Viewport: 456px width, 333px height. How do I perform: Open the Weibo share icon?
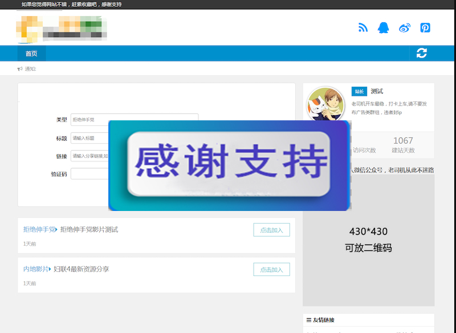coord(404,27)
